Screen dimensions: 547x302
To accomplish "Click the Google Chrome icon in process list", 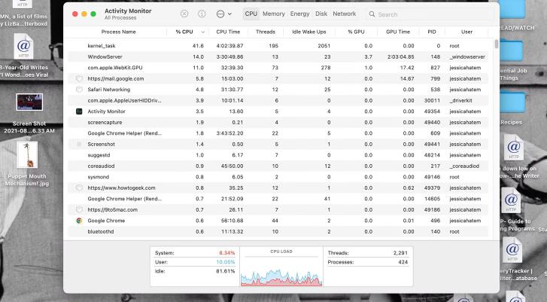I will pyautogui.click(x=79, y=221).
